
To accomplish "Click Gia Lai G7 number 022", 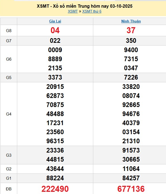I will 55,41.
